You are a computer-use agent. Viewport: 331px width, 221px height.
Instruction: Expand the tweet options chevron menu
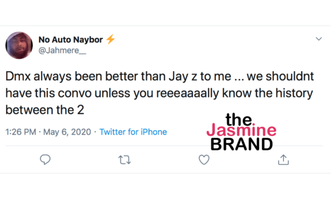click(x=319, y=39)
